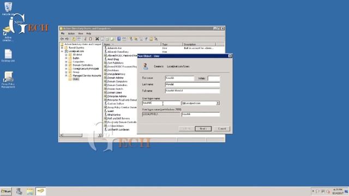Select the Domain Admins group row
This screenshot has height=196, width=349.
click(115, 78)
